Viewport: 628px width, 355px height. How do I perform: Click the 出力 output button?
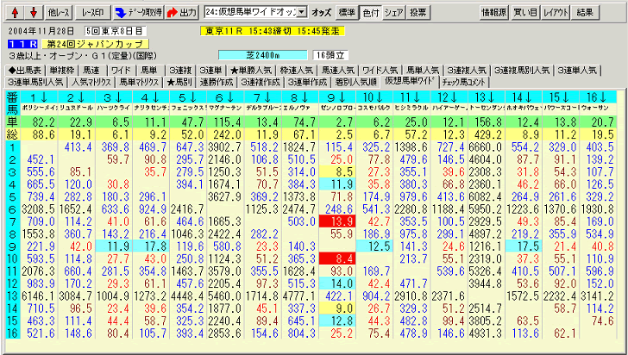(x=181, y=13)
